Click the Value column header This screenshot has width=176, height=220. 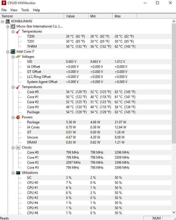[76, 16]
